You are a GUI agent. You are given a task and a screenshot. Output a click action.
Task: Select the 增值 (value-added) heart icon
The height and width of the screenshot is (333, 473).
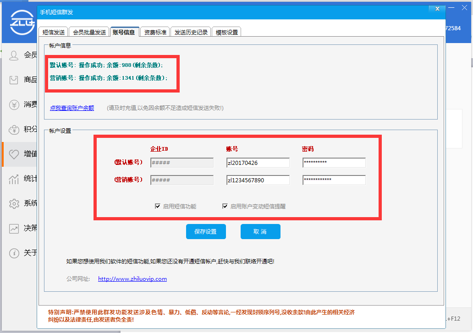click(14, 154)
